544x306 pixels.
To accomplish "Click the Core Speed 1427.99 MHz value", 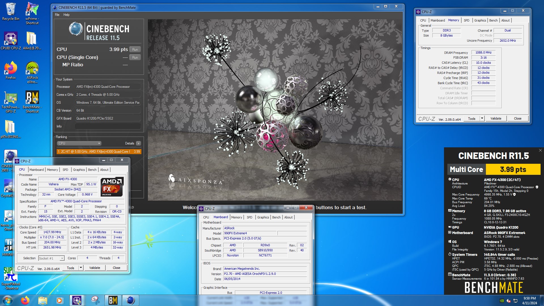I will point(52,232).
